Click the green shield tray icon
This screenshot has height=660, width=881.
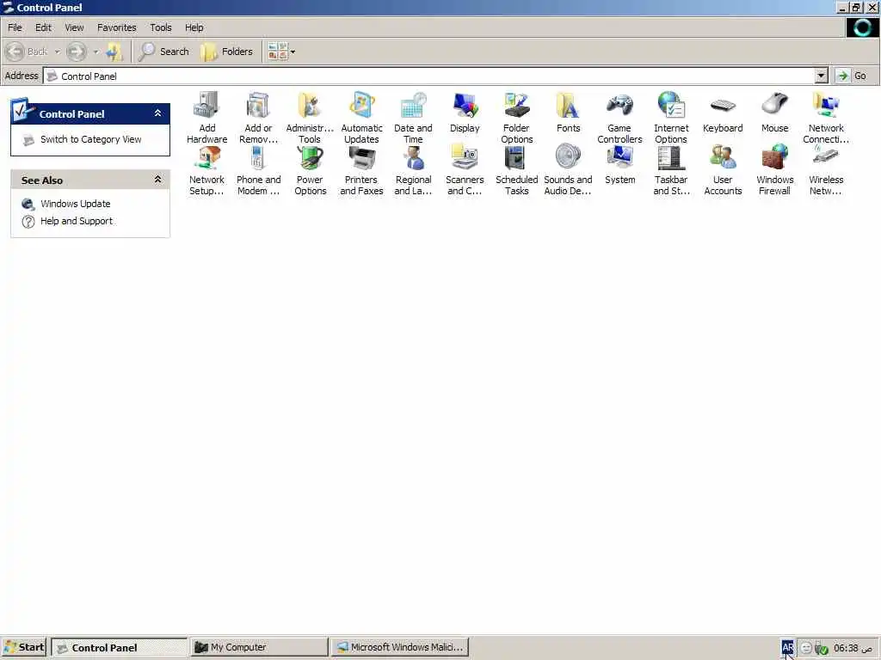pos(822,648)
